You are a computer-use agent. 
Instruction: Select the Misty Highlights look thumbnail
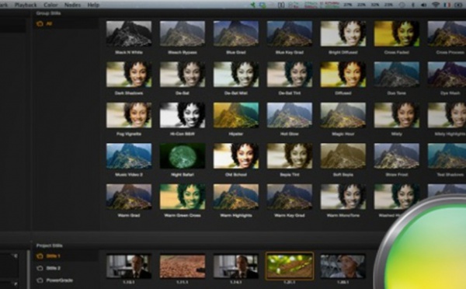(447, 115)
